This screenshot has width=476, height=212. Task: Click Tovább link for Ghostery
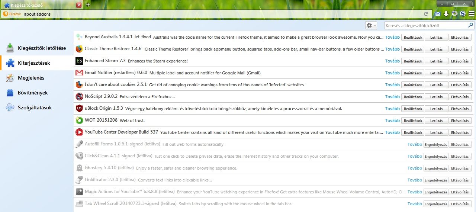(415, 168)
